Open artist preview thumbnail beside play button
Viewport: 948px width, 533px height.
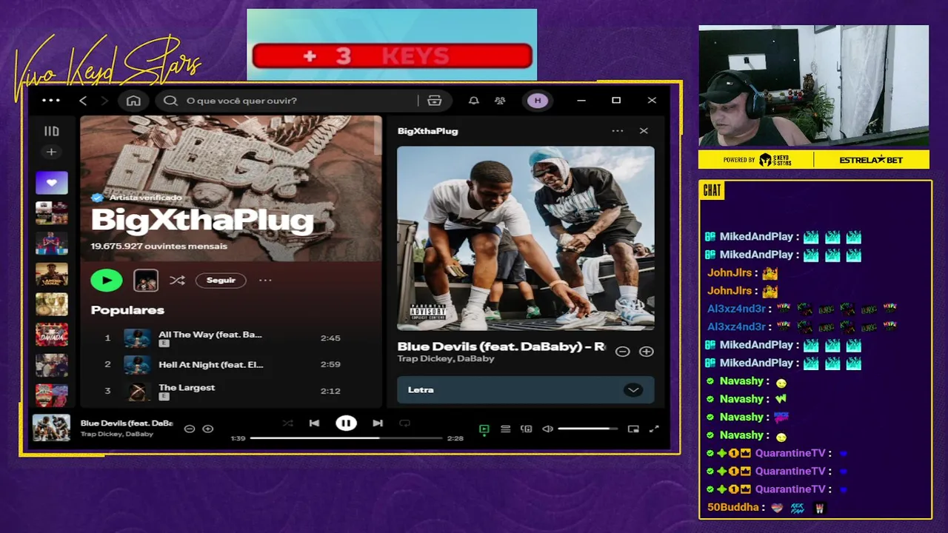pos(146,280)
